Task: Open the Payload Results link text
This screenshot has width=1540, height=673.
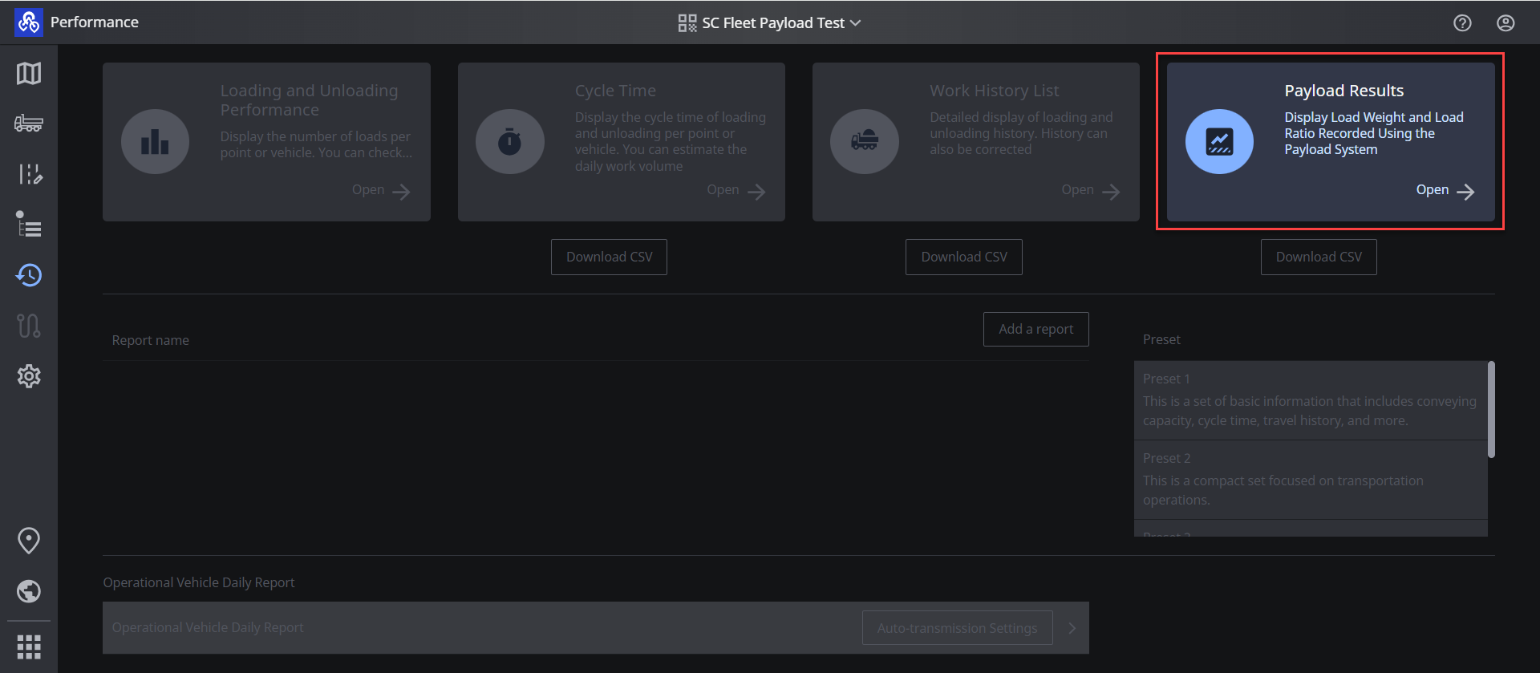Action: coord(1433,190)
